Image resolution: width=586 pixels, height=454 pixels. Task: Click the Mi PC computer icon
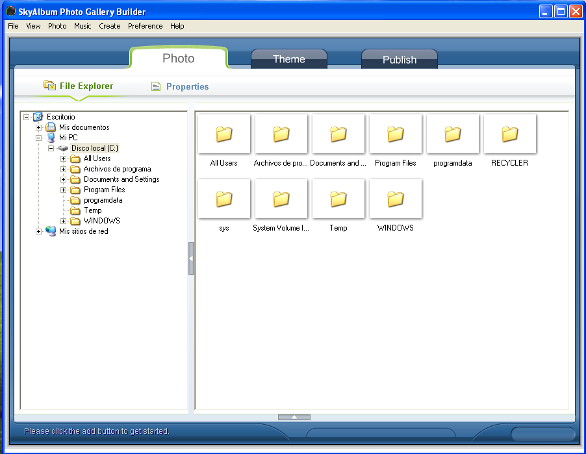pyautogui.click(x=51, y=138)
